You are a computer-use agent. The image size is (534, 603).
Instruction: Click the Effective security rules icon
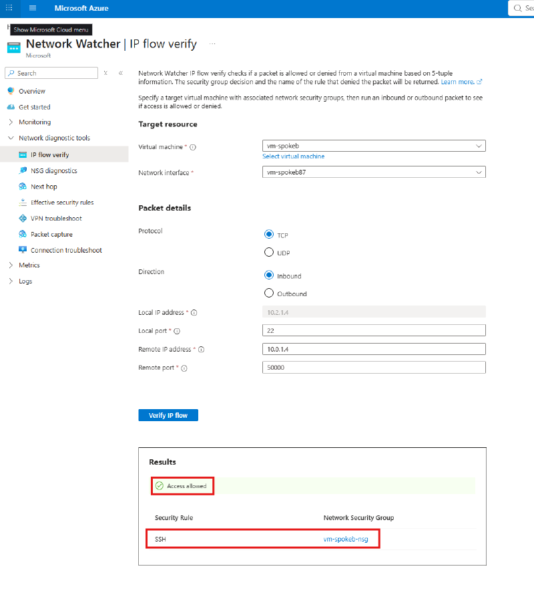coord(23,203)
